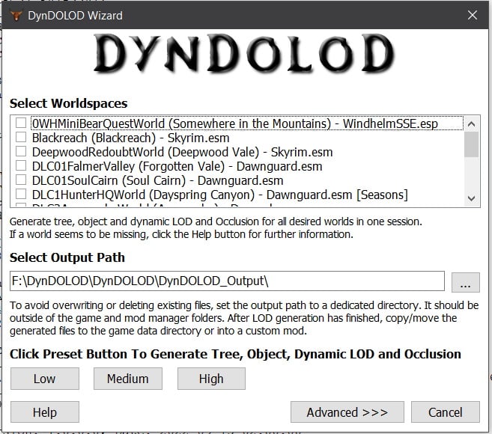Choose the Medium preset button
This screenshot has width=492, height=434.
128,379
